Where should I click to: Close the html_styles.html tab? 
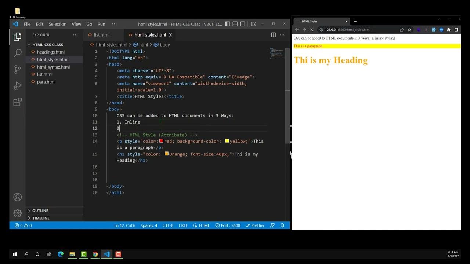click(171, 35)
